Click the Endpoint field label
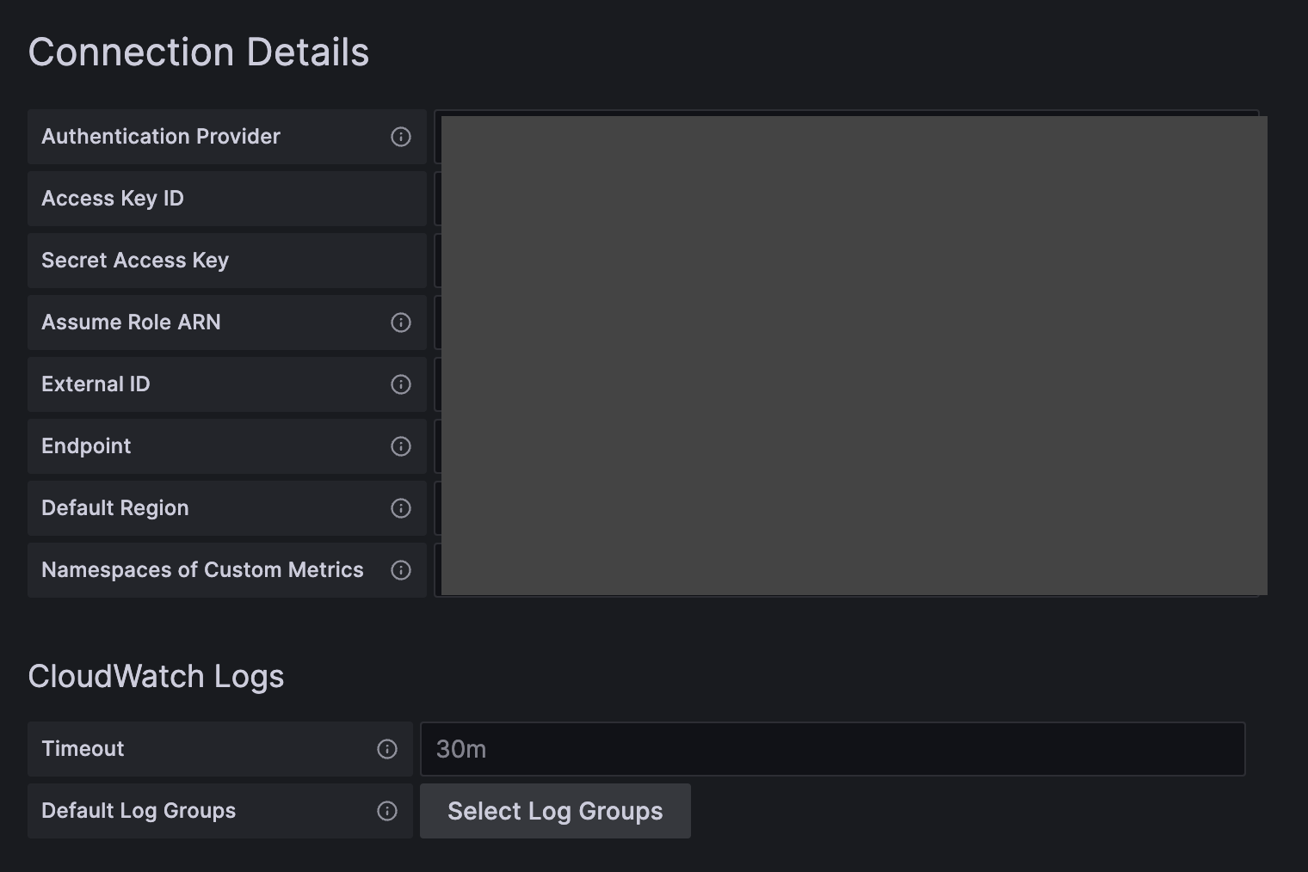Viewport: 1308px width, 872px height. click(x=86, y=446)
